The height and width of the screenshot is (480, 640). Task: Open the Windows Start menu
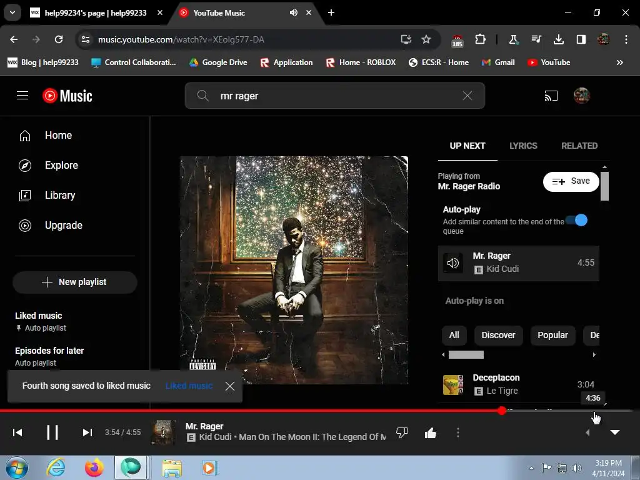coord(16,467)
